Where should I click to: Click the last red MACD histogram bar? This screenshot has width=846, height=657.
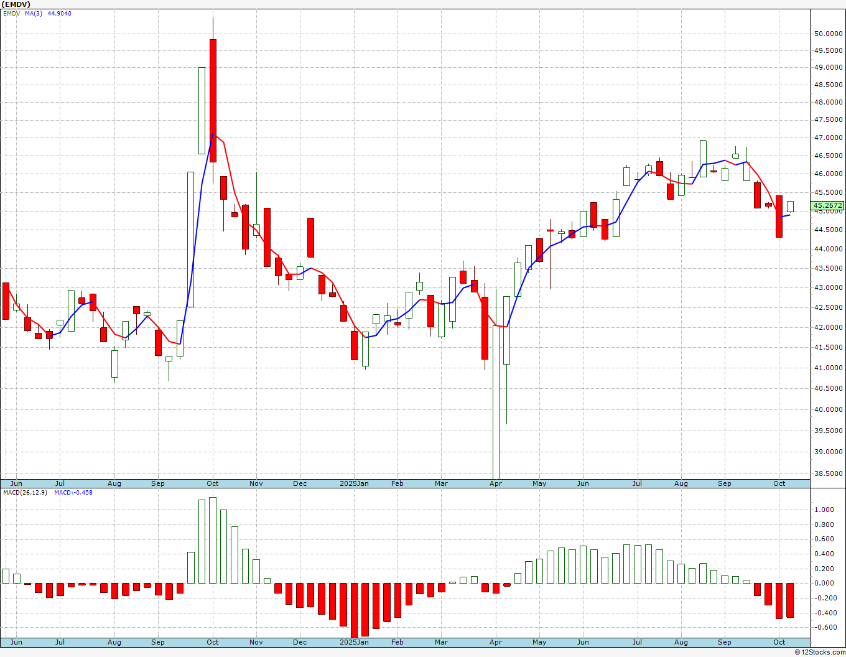(x=790, y=600)
